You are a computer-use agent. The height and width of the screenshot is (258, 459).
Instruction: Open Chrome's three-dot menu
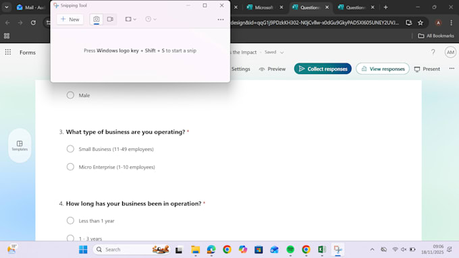tap(451, 23)
